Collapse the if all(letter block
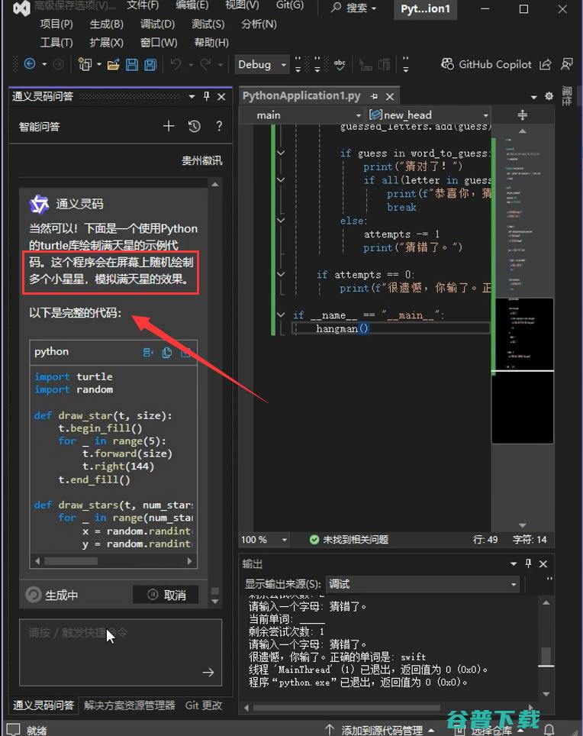This screenshot has height=736, width=583. pyautogui.click(x=281, y=179)
